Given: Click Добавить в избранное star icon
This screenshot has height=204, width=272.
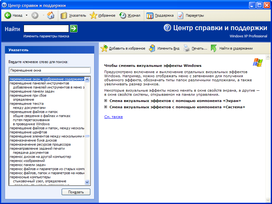Looking at the screenshot, I should [x=104, y=48].
